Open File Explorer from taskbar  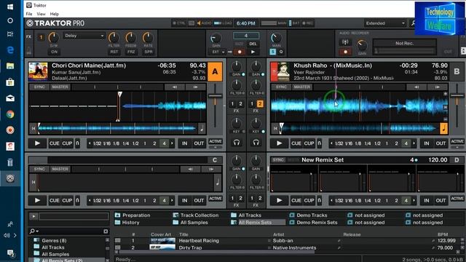click(x=10, y=66)
